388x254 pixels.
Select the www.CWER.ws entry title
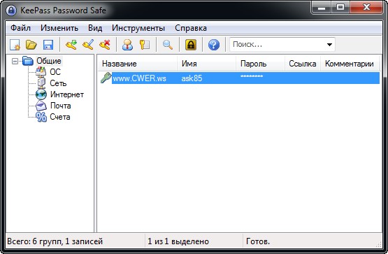tap(139, 78)
